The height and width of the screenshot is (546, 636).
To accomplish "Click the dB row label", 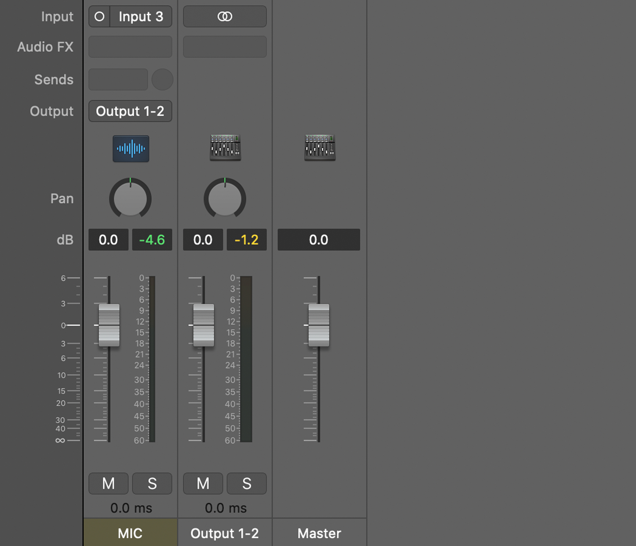I will pyautogui.click(x=65, y=240).
